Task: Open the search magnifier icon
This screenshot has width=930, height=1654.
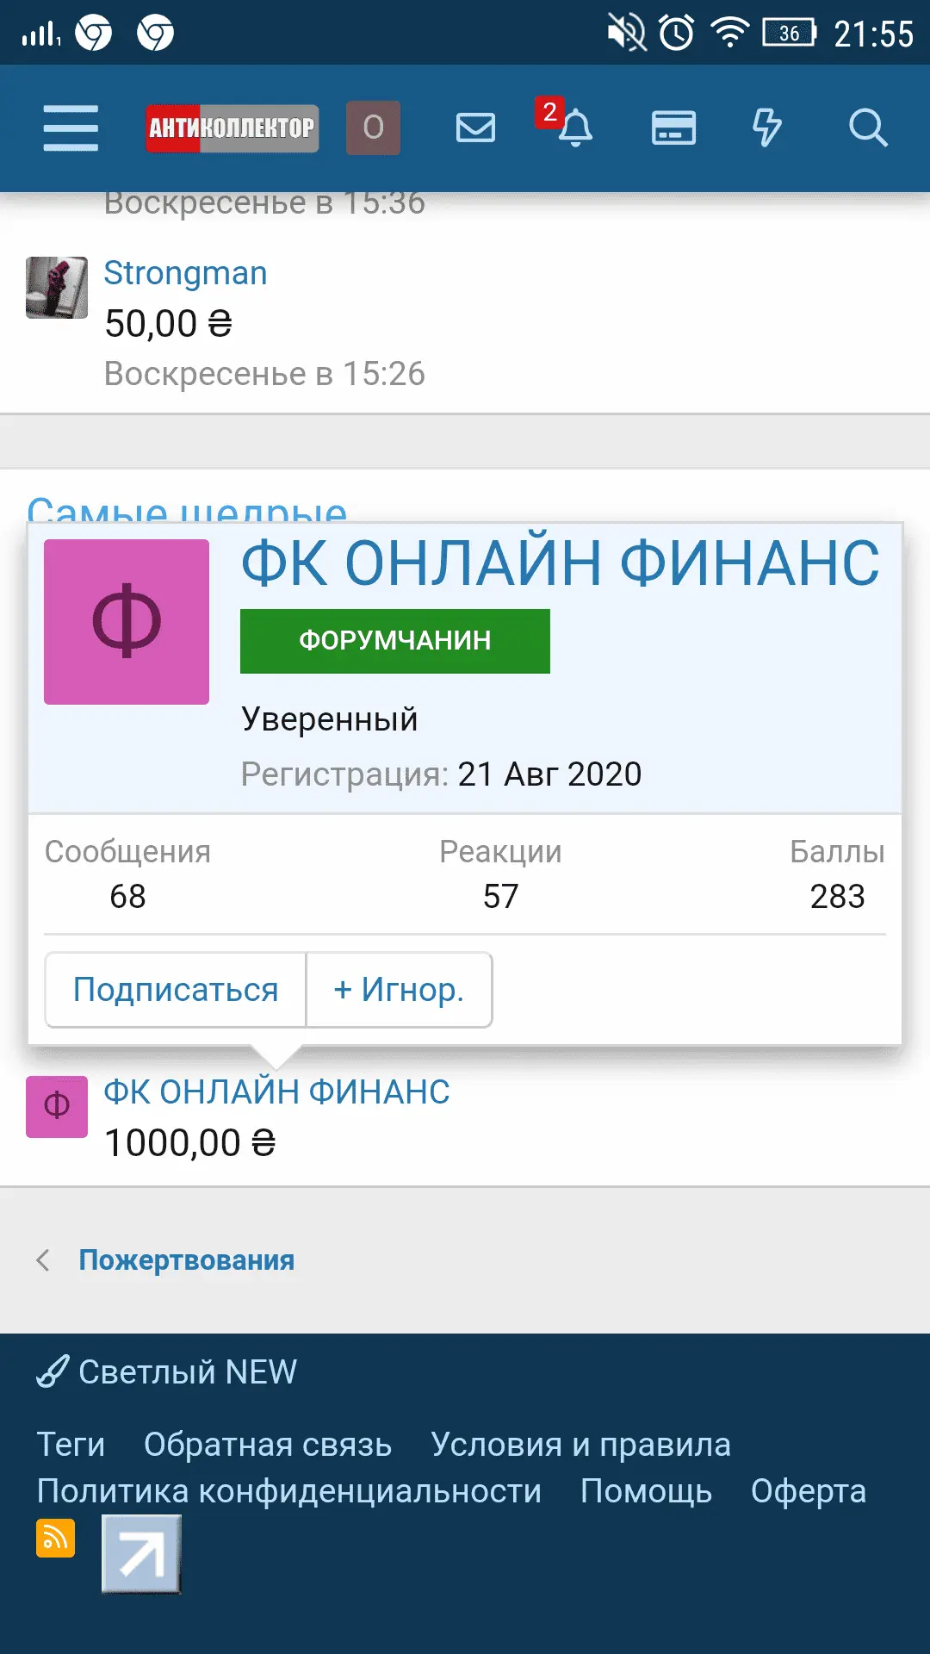Action: [x=867, y=128]
